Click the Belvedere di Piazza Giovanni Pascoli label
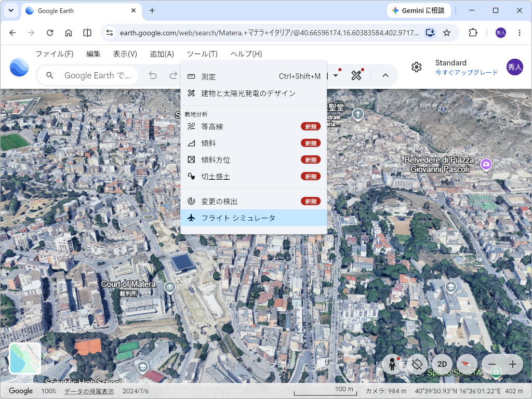 (x=439, y=165)
